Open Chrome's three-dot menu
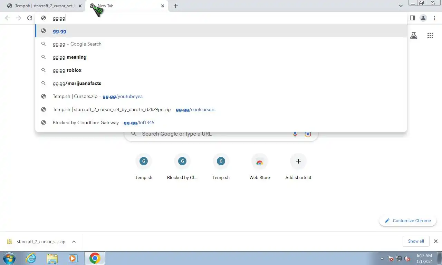Screen dimensions: 442x265 click(x=434, y=18)
